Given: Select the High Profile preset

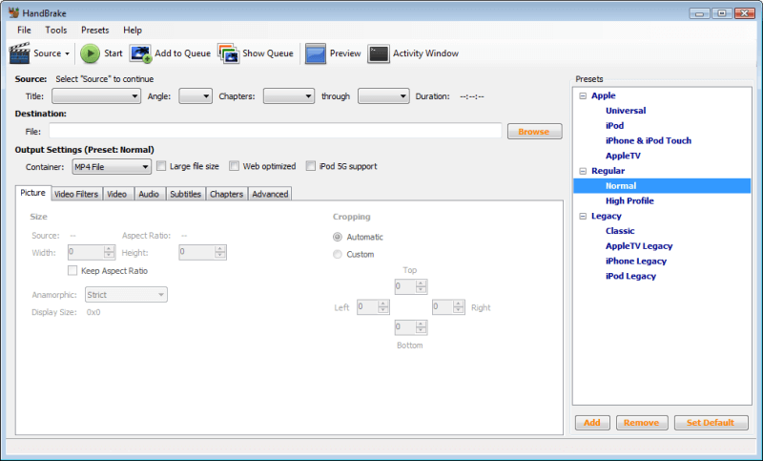Looking at the screenshot, I should (x=629, y=201).
